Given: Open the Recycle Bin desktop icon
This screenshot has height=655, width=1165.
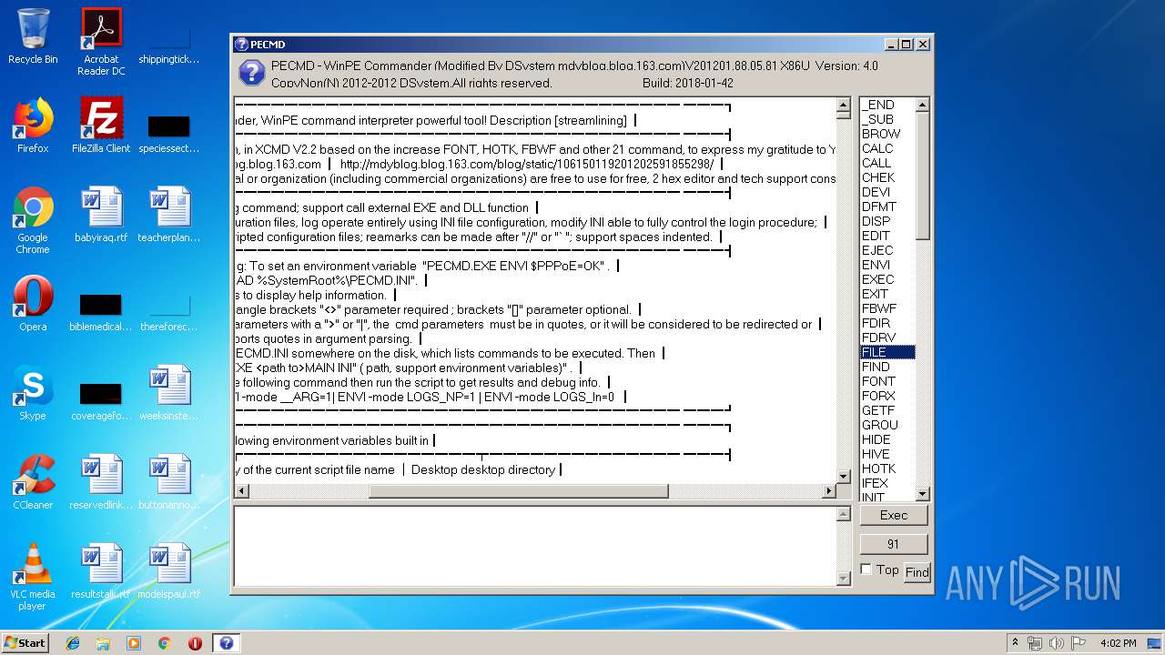Looking at the screenshot, I should tap(33, 36).
